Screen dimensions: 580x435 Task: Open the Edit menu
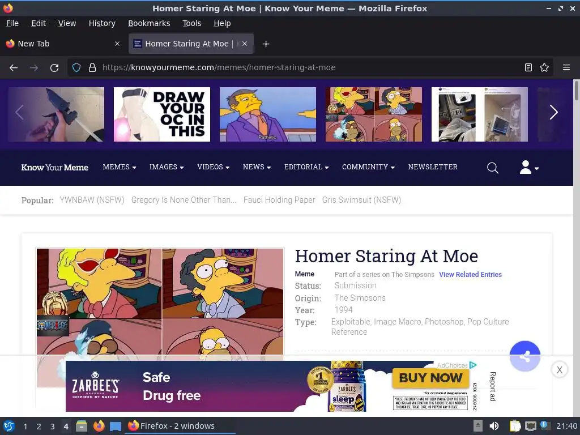coord(39,23)
